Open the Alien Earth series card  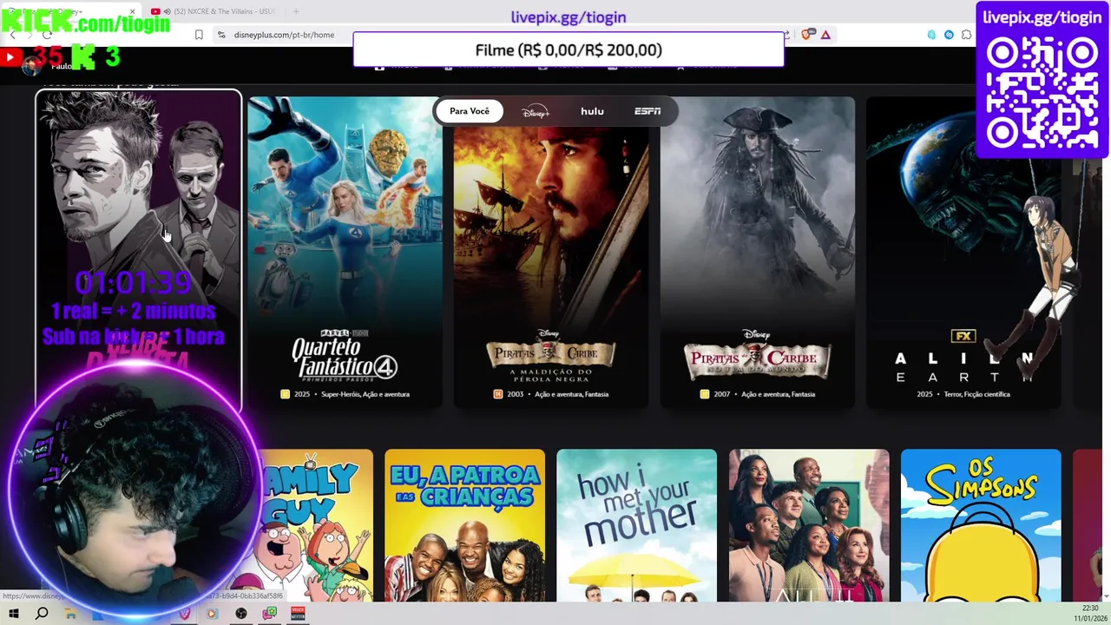click(x=963, y=252)
